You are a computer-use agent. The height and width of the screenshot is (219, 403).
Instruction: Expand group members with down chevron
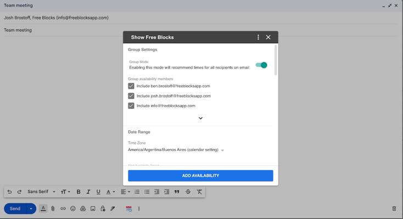(200, 118)
